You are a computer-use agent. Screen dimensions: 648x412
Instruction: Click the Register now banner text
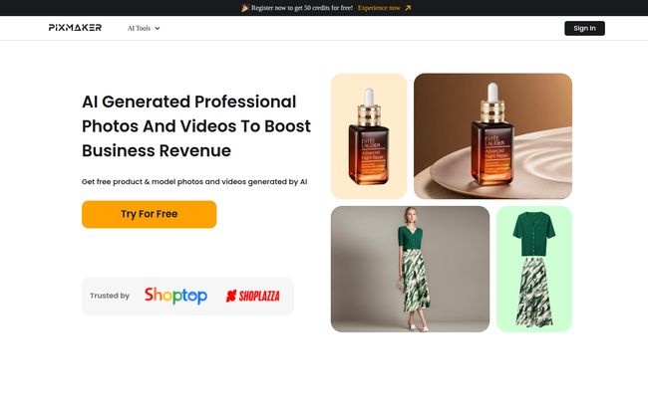[302, 8]
